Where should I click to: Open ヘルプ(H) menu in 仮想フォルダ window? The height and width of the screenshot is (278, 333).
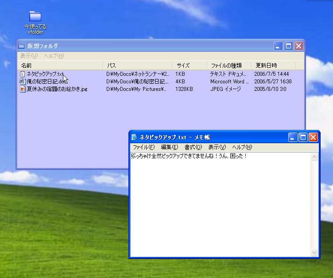[x=54, y=56]
